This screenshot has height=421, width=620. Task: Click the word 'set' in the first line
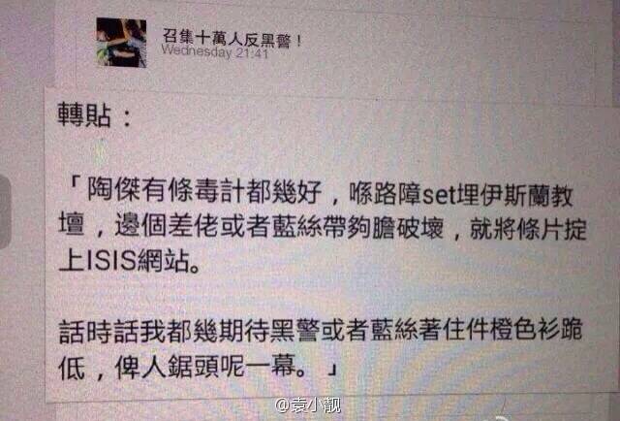[x=439, y=194]
